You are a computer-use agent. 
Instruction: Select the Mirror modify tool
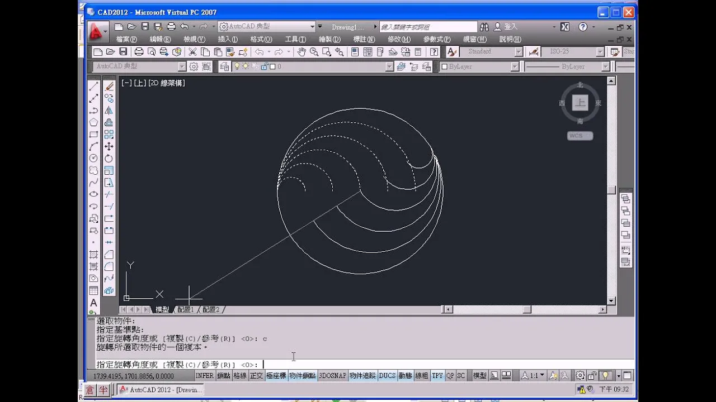point(109,111)
